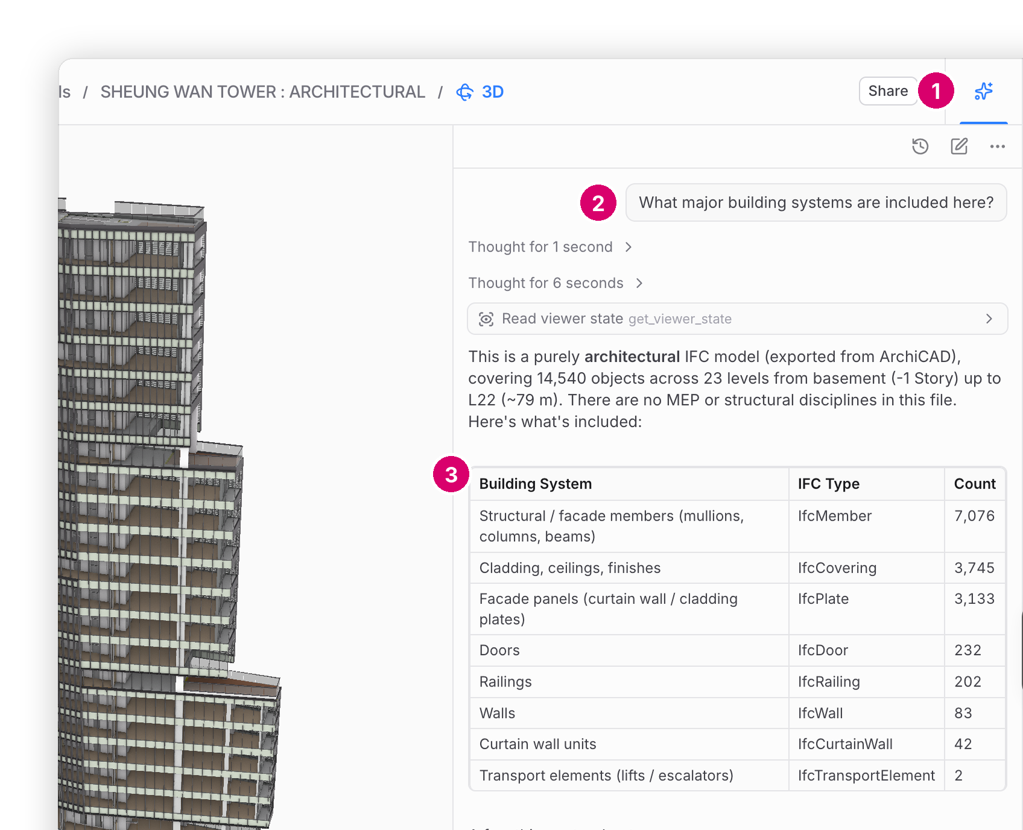Expand the Read viewer state tool call
Image resolution: width=1023 pixels, height=830 pixels.
coord(737,318)
